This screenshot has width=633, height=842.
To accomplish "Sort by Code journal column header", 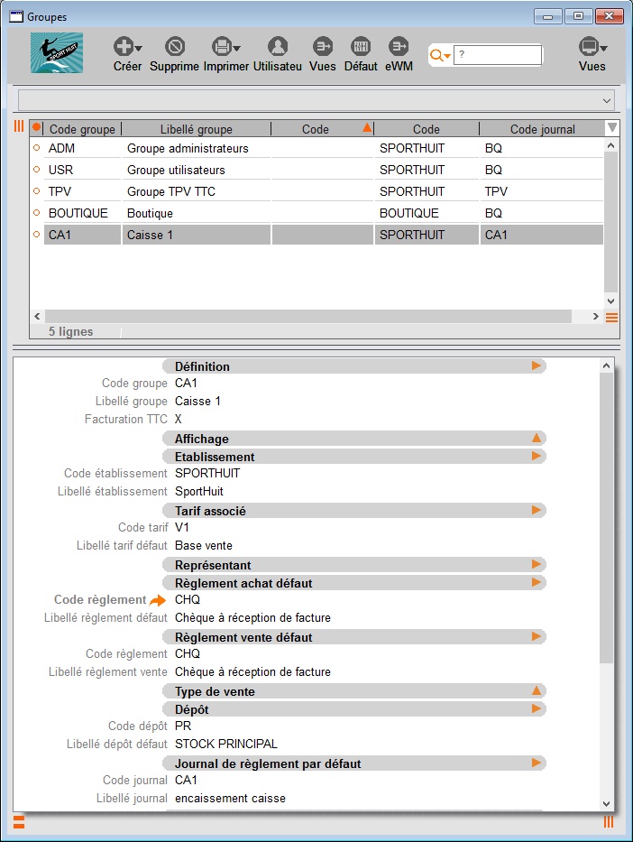I will coord(542,129).
